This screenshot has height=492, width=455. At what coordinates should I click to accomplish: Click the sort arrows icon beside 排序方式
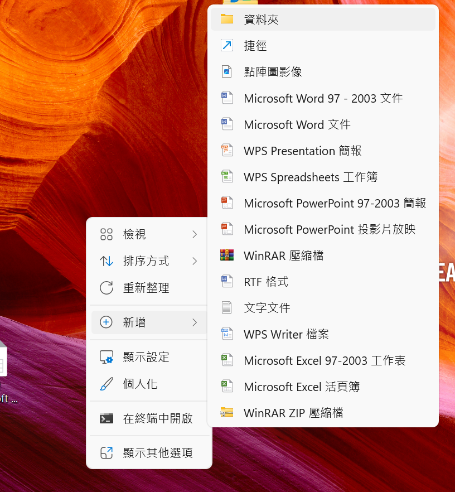(107, 261)
